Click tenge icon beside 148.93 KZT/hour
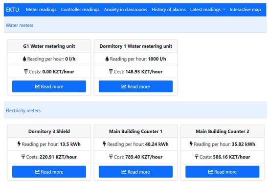 pos(111,71)
